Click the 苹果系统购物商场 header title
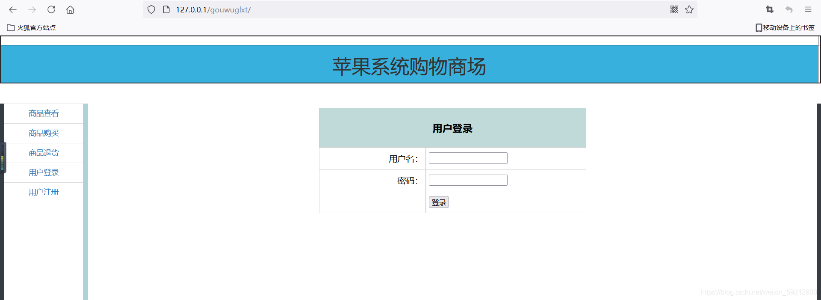The image size is (821, 300). (x=409, y=67)
